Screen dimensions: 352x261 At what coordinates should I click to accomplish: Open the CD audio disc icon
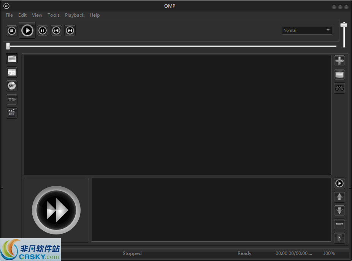coord(12,86)
